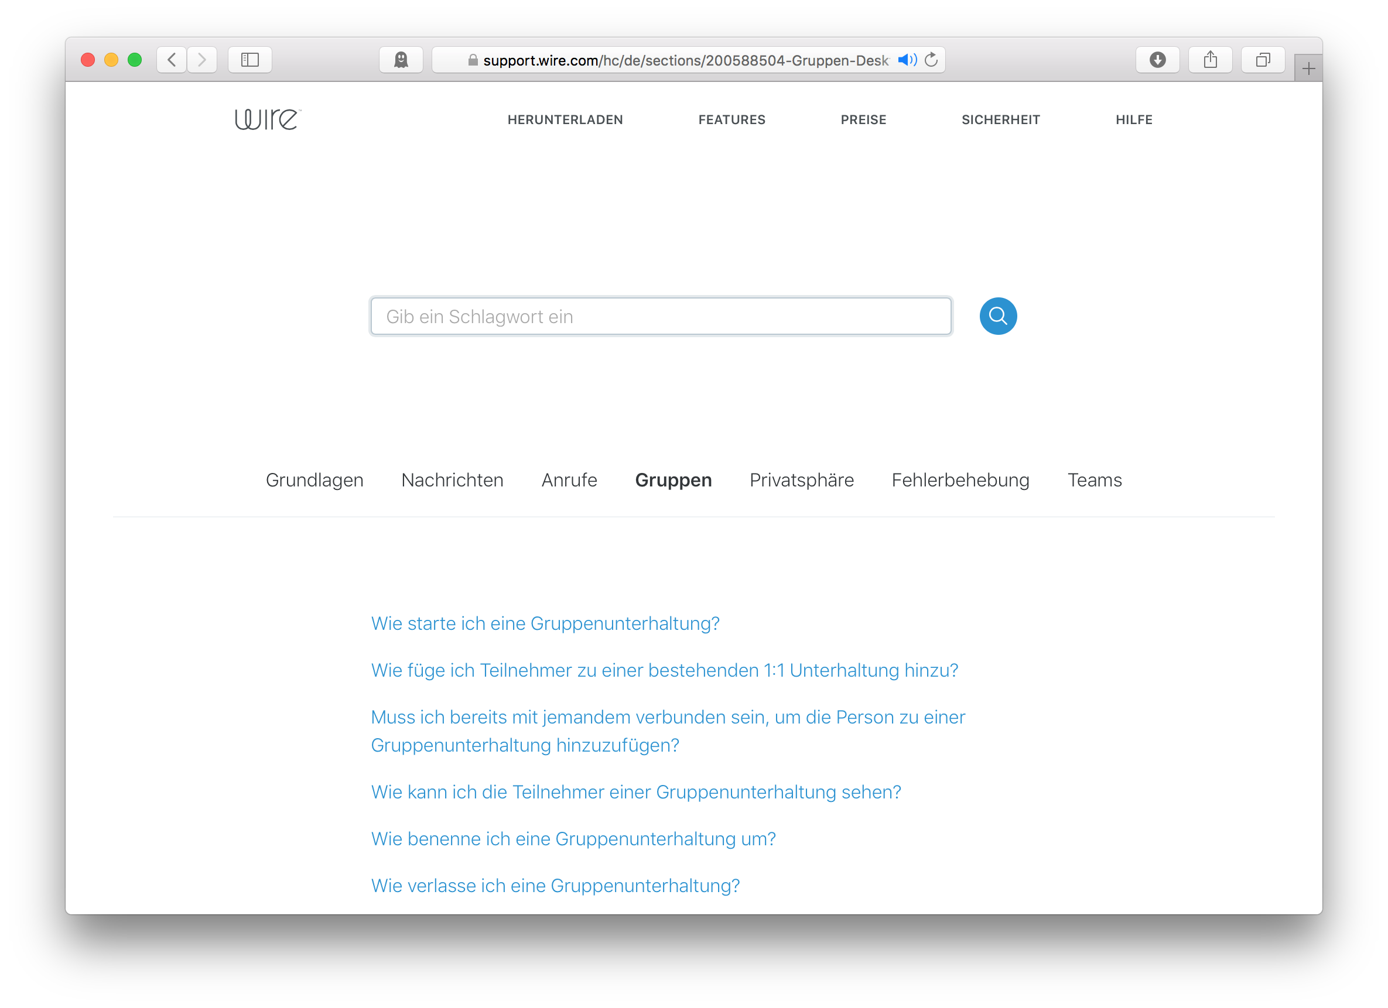Select the Teams help section
Image resolution: width=1388 pixels, height=1008 pixels.
coord(1094,480)
